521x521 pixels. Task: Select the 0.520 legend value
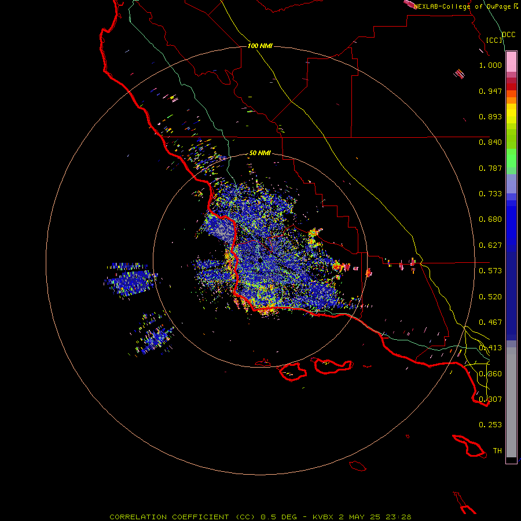(490, 297)
